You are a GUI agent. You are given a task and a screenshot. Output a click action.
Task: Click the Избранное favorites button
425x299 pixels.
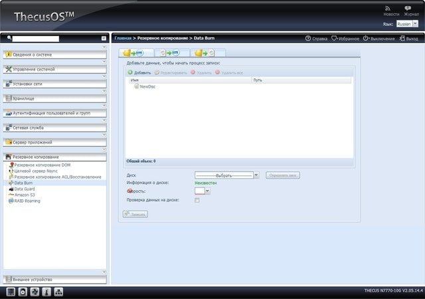pos(345,39)
